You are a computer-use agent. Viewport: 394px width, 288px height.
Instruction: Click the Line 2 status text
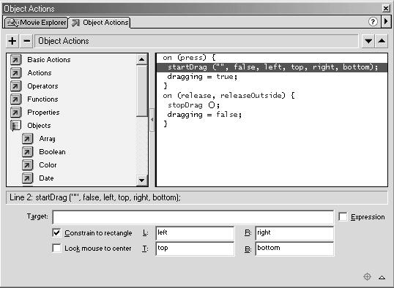pyautogui.click(x=95, y=197)
